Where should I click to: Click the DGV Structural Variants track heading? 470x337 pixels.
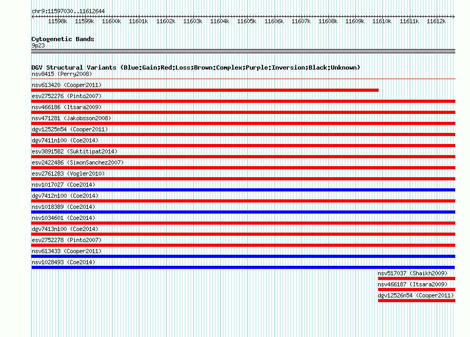click(196, 68)
